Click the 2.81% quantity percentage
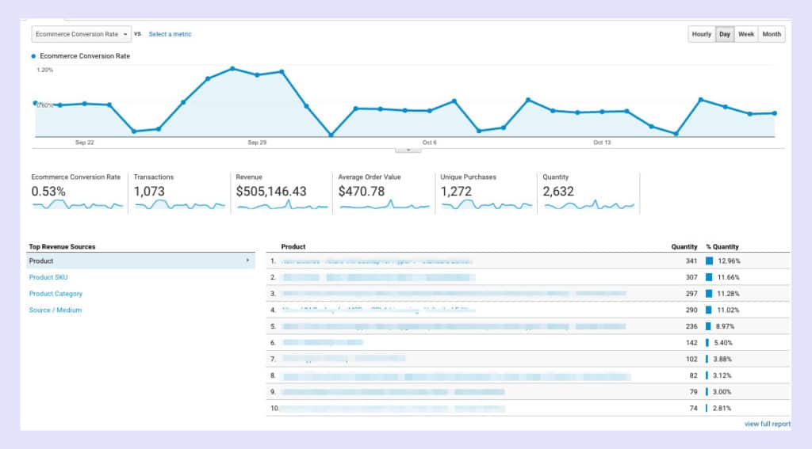Screen dimensions: 812x449 point(722,408)
